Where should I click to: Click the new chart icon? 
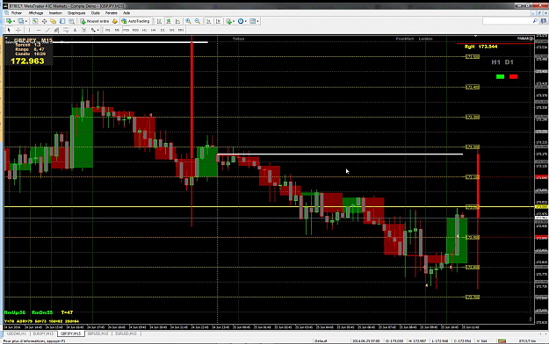(x=9, y=21)
